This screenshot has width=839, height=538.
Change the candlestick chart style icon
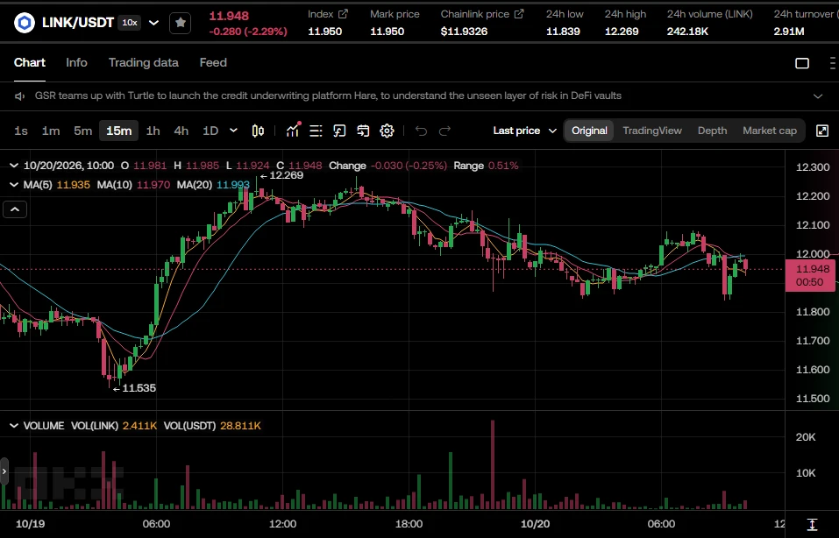(x=258, y=131)
